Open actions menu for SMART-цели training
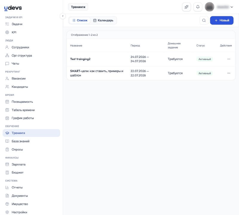239x215 pixels. coord(229,73)
